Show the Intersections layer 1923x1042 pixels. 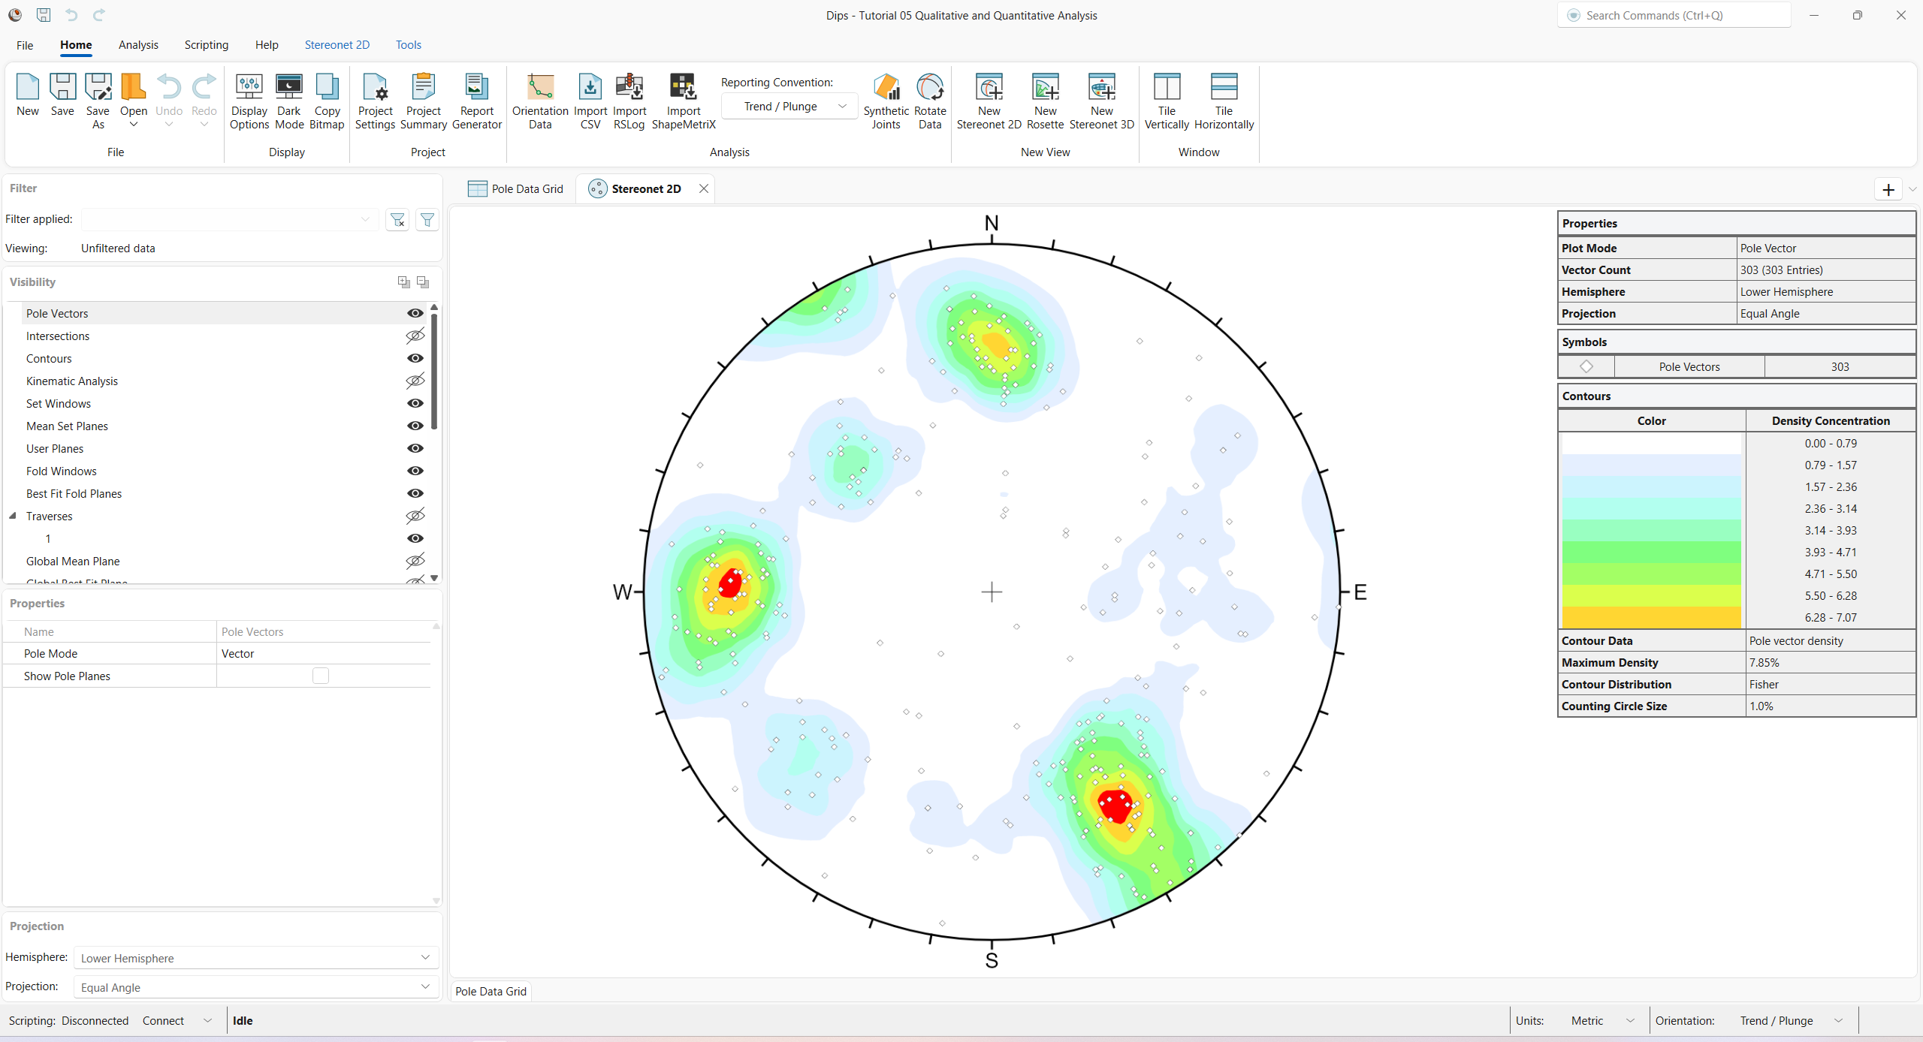(415, 336)
